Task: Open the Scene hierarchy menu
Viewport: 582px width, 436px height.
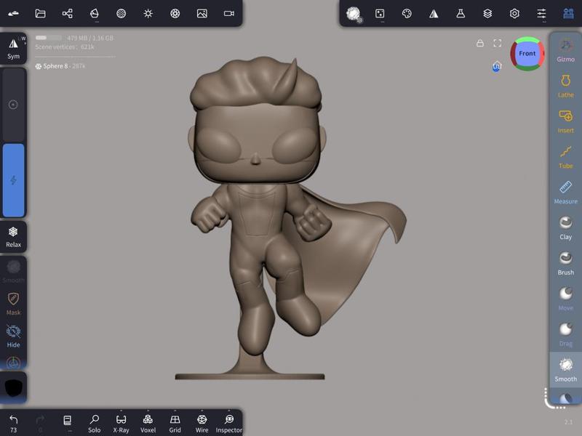Action: [67, 14]
